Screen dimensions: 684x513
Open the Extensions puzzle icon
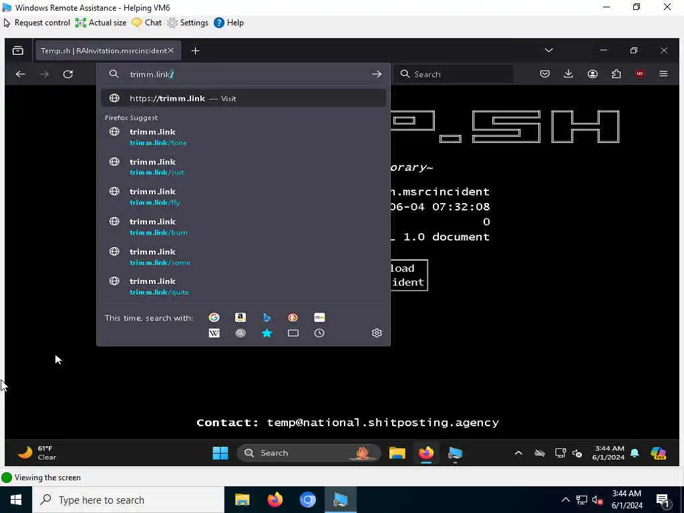(x=616, y=74)
